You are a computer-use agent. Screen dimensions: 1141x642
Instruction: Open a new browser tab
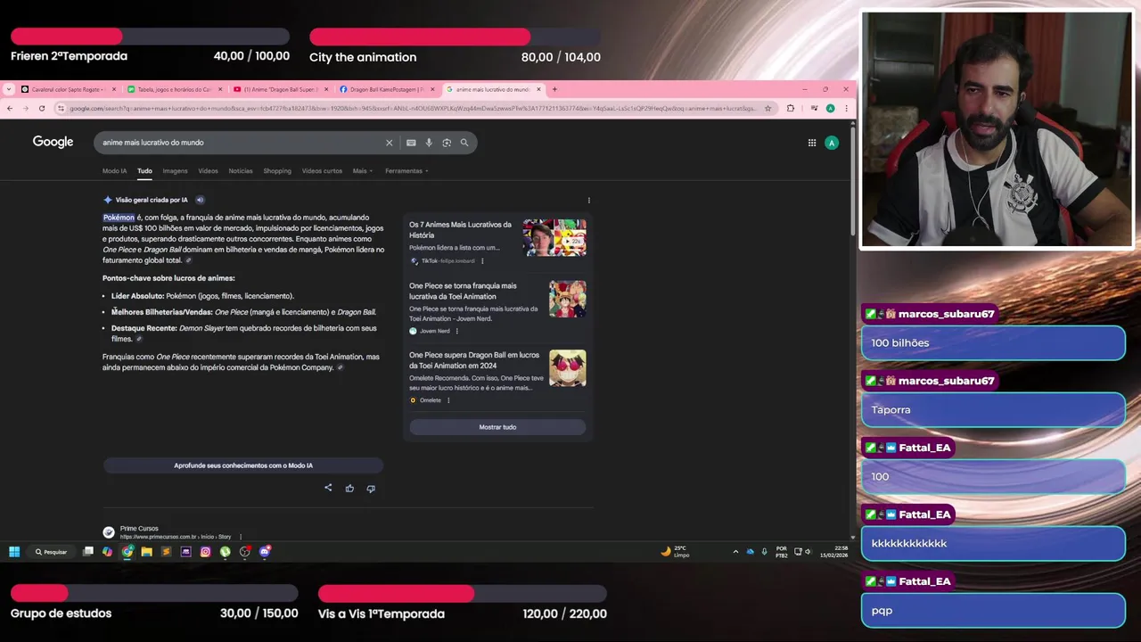click(x=554, y=89)
